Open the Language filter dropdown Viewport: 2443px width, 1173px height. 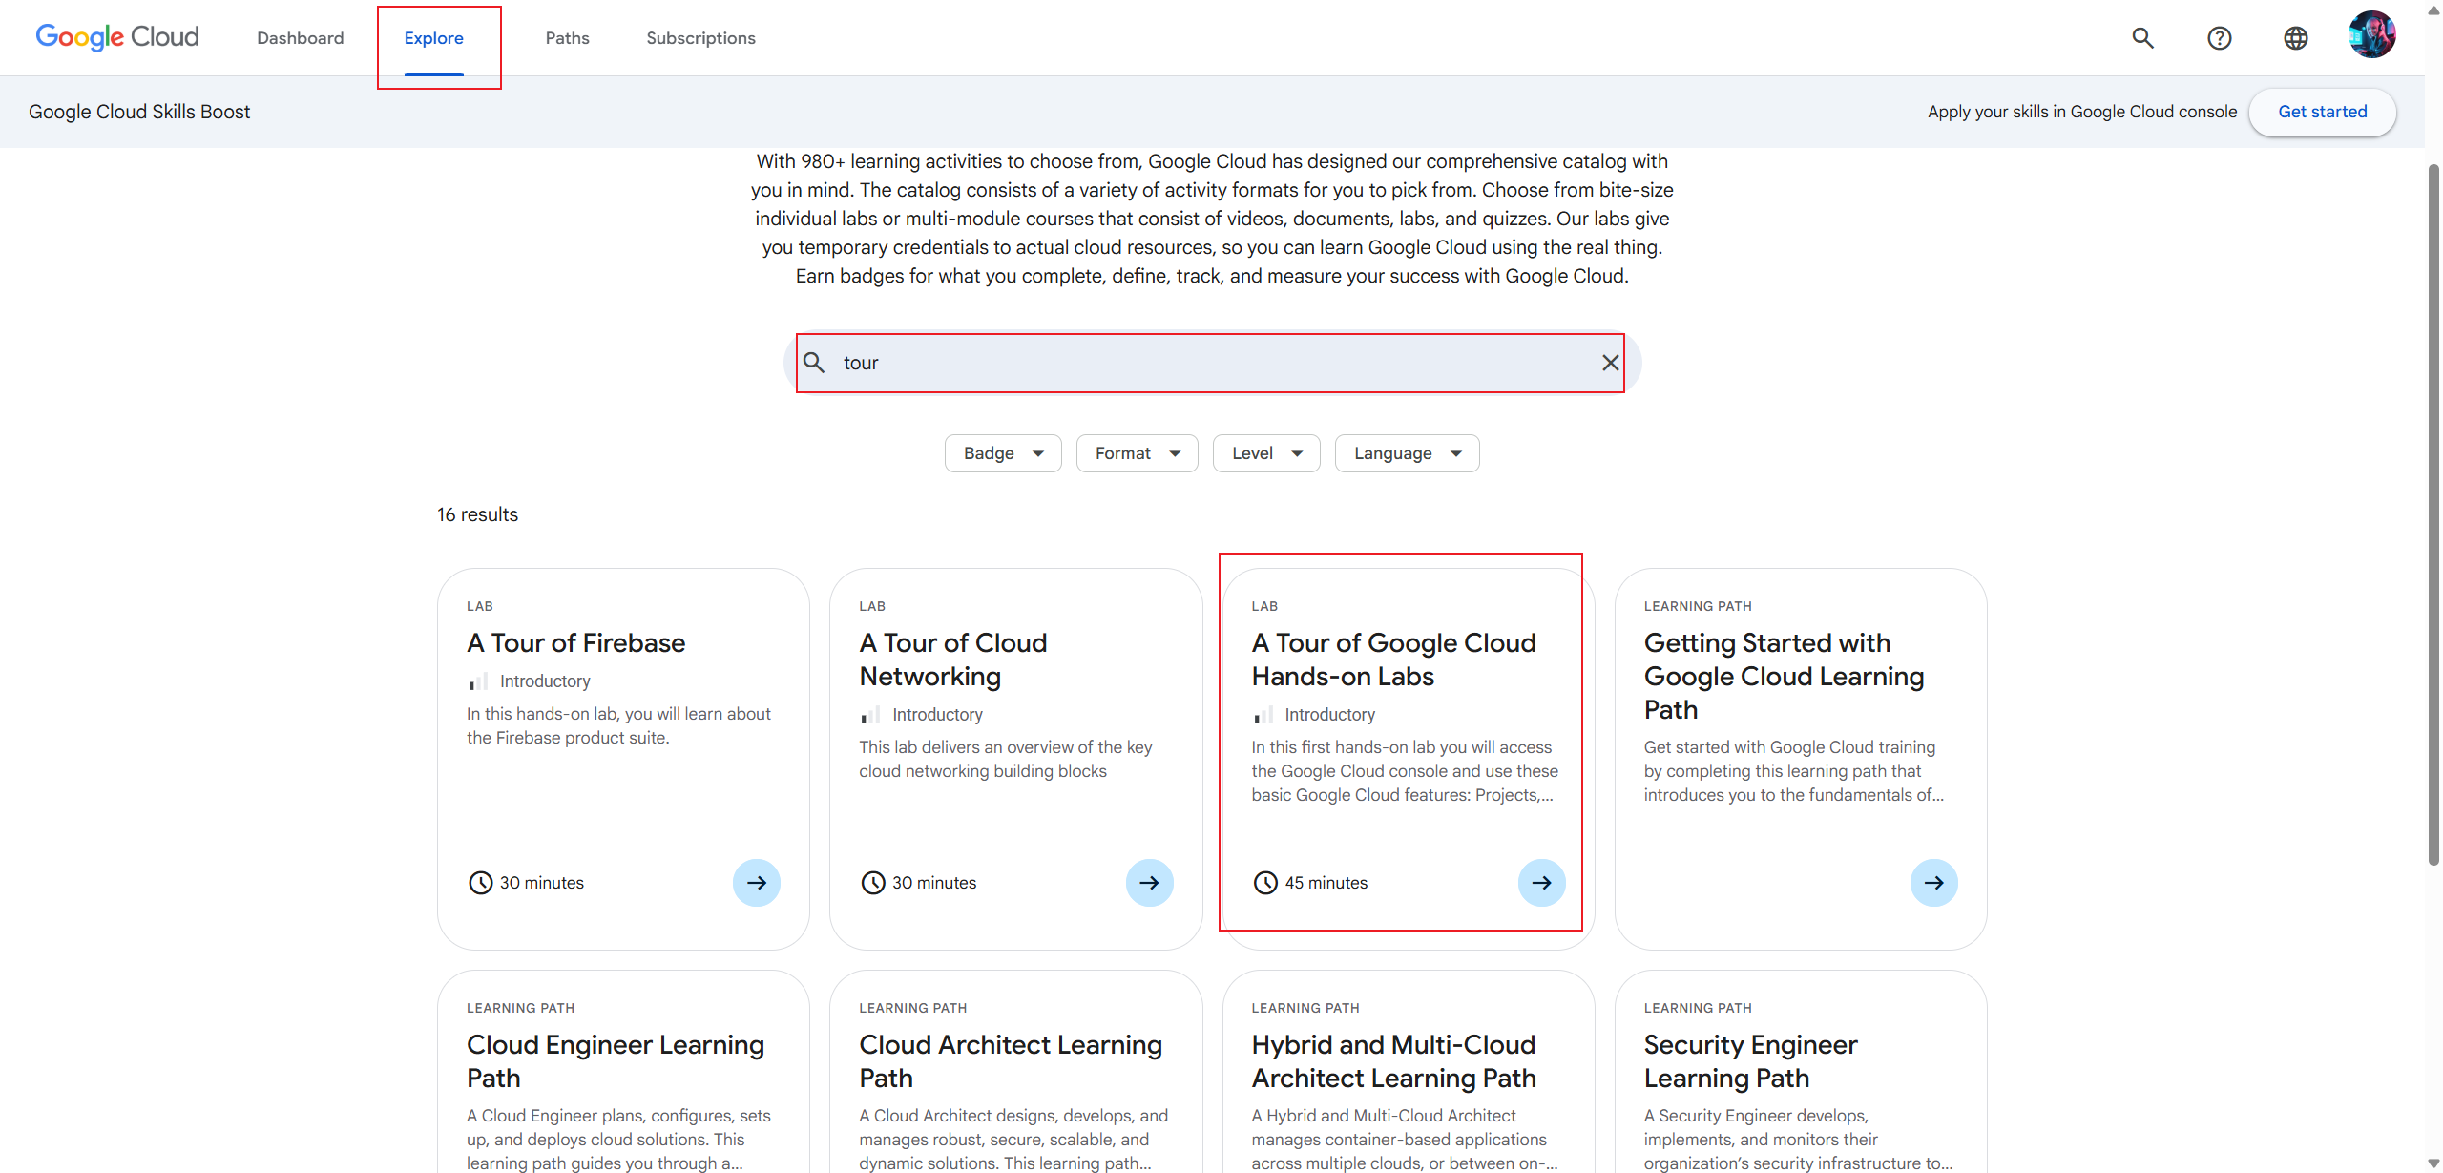click(1408, 453)
